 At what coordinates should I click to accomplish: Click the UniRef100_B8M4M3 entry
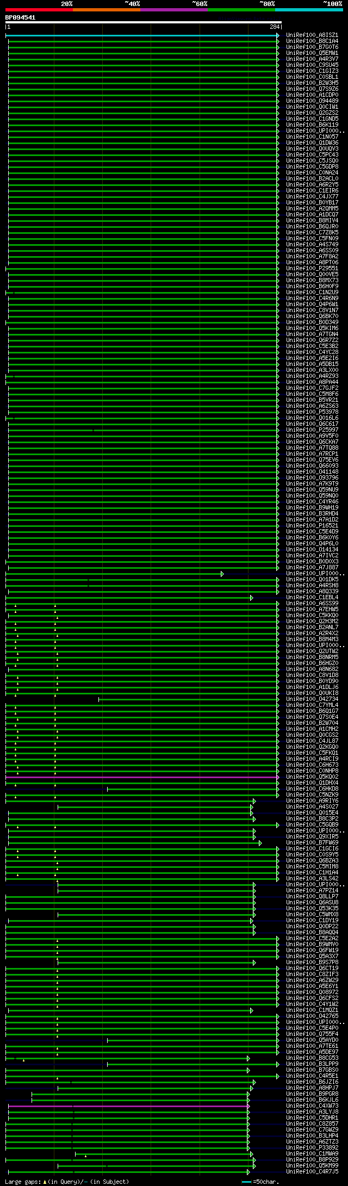click(x=312, y=639)
